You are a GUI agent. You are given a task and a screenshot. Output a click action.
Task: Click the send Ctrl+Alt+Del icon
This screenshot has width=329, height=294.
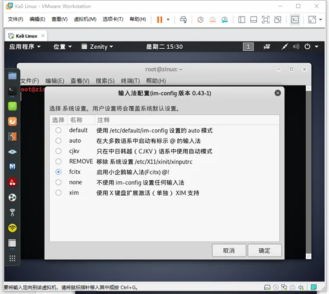[183, 20]
